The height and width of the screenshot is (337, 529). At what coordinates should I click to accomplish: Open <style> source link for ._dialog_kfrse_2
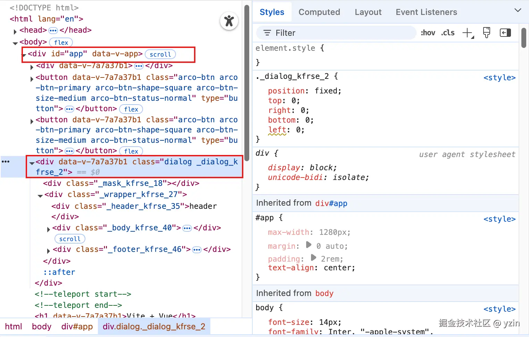coord(499,78)
